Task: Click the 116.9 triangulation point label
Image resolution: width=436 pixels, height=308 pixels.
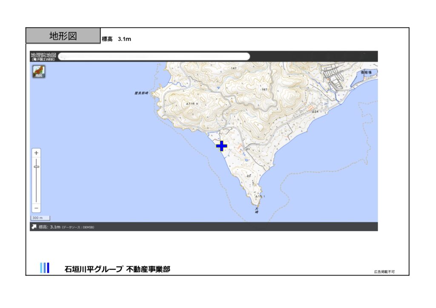Action: (x=192, y=104)
